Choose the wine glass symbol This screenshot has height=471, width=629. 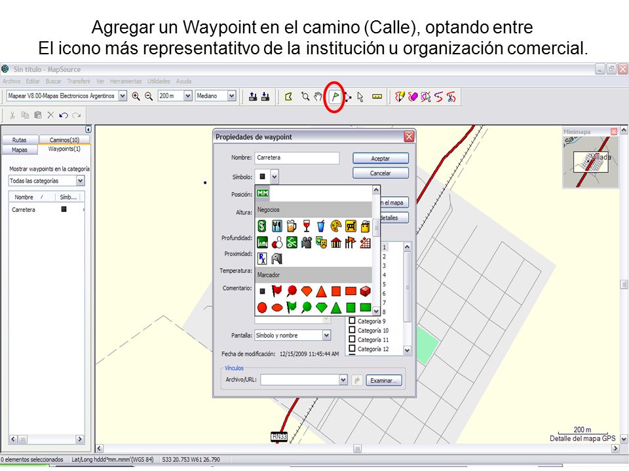307,226
